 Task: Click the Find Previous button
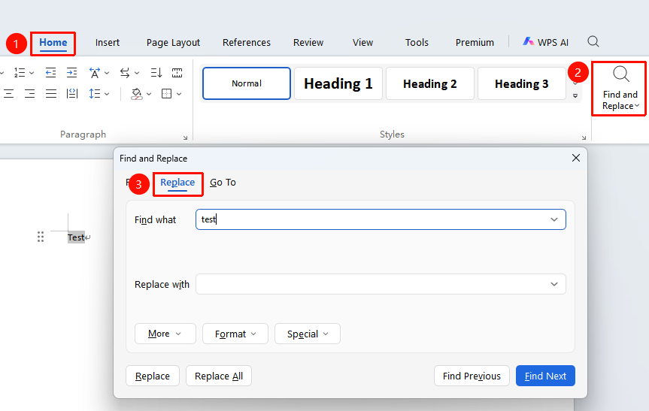[x=472, y=376]
